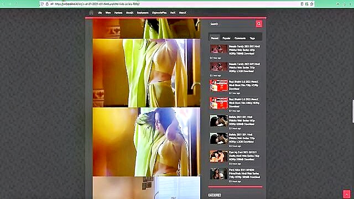Open the HotX menu item
Screen dimensions: 354x199
(x=173, y=13)
